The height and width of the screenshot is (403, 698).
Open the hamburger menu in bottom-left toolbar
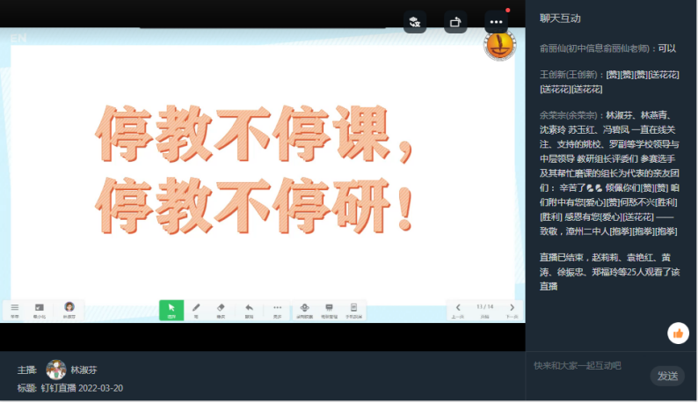[x=15, y=309]
